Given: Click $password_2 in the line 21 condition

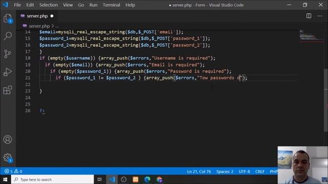Looking at the screenshot, I should (120, 78).
